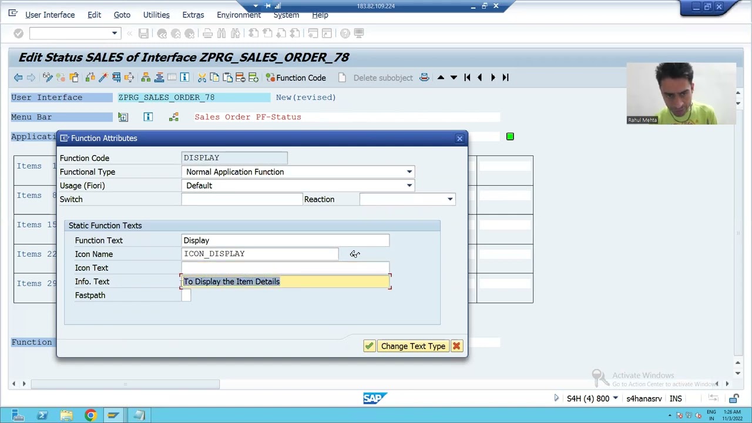
Task: Click the Function Code toolbar button
Action: point(296,78)
